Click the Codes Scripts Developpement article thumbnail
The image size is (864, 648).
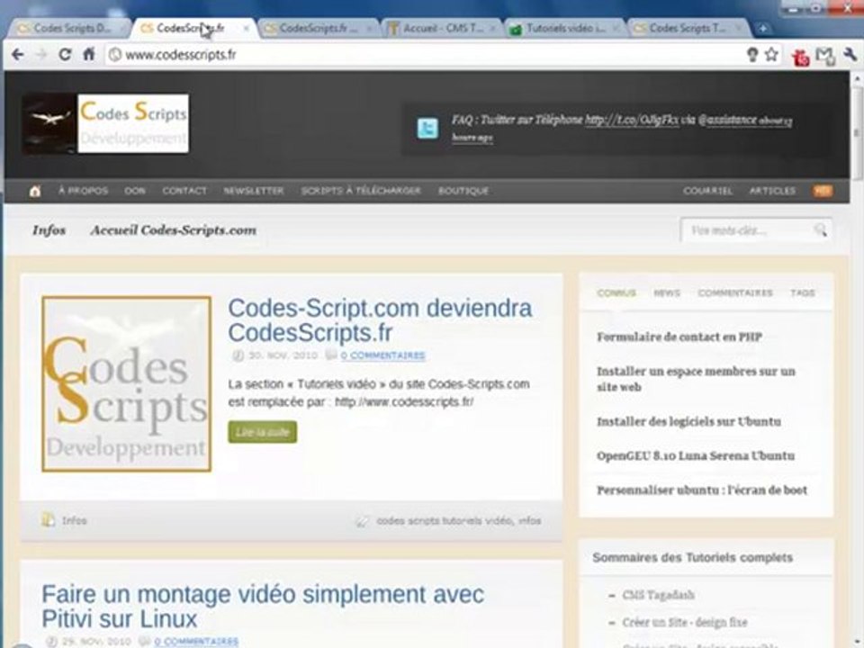click(x=127, y=384)
